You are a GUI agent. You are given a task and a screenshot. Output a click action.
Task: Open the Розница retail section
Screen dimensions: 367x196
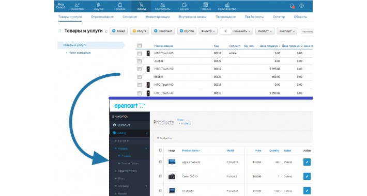tap(206, 6)
